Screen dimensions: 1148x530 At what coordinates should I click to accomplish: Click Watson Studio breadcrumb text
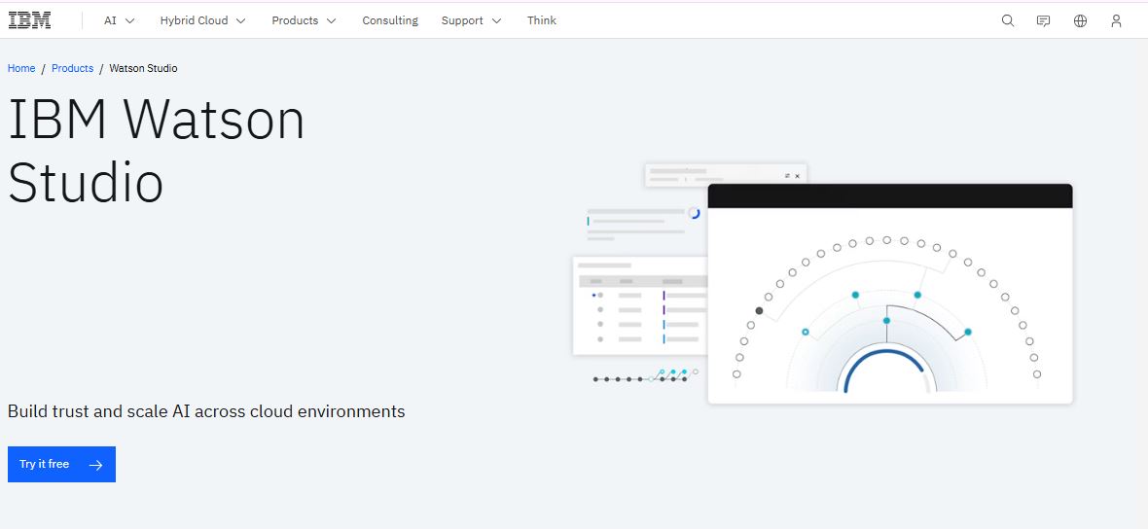(144, 68)
